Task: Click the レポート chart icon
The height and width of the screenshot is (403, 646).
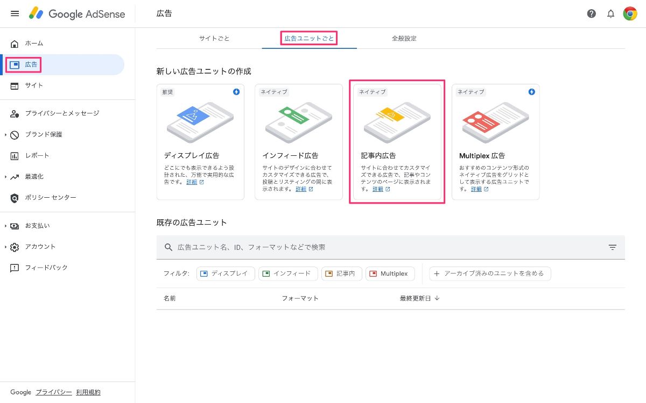Action: (x=15, y=156)
